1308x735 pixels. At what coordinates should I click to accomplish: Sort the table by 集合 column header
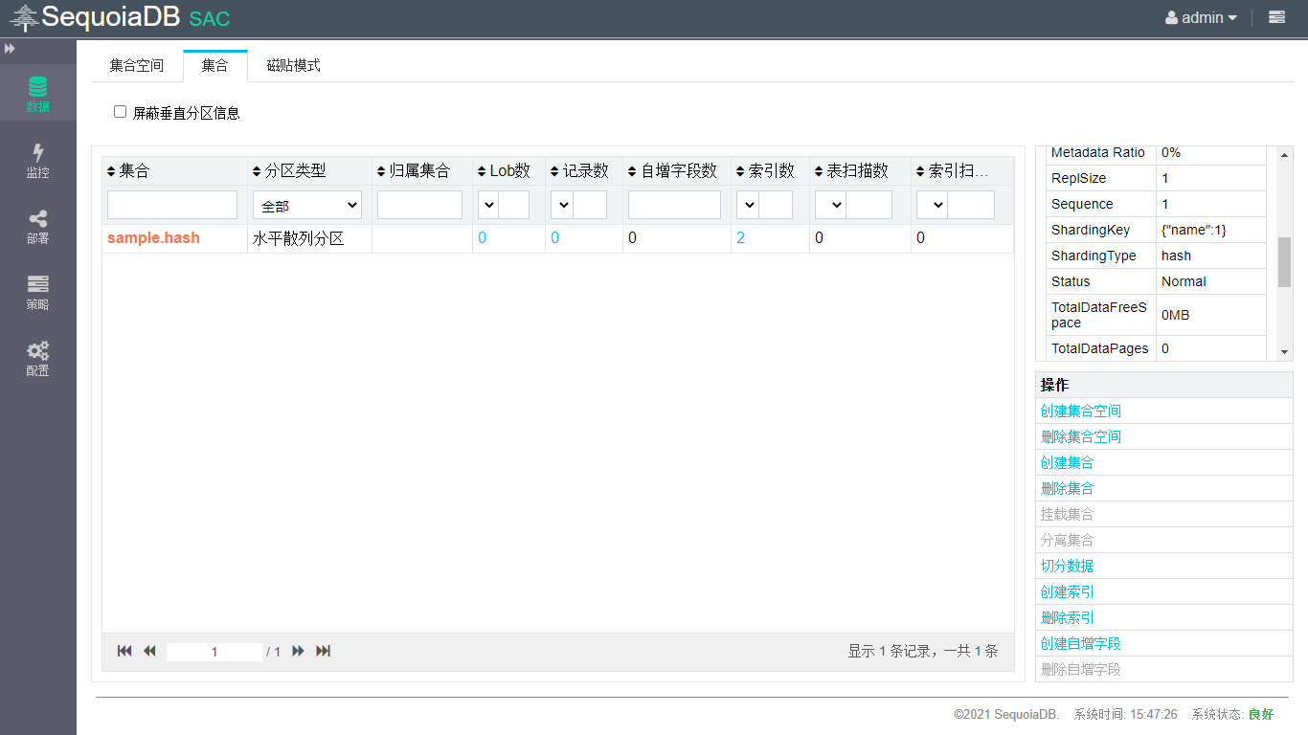click(x=134, y=170)
